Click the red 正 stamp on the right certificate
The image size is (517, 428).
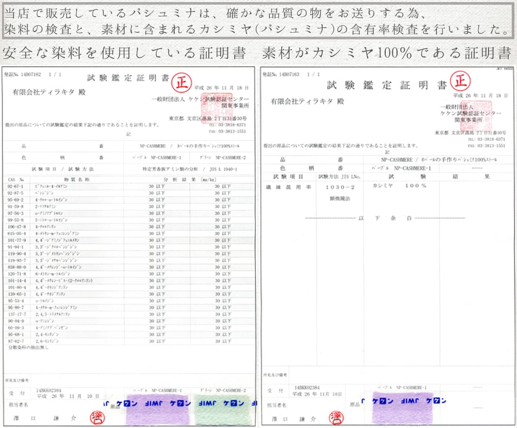click(461, 81)
